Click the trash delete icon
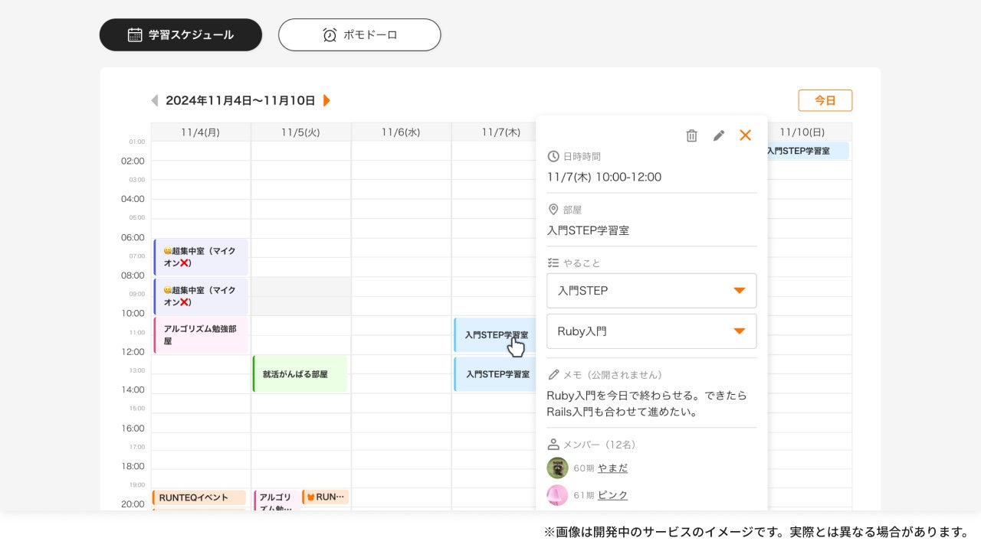The width and height of the screenshot is (981, 551). coord(691,135)
